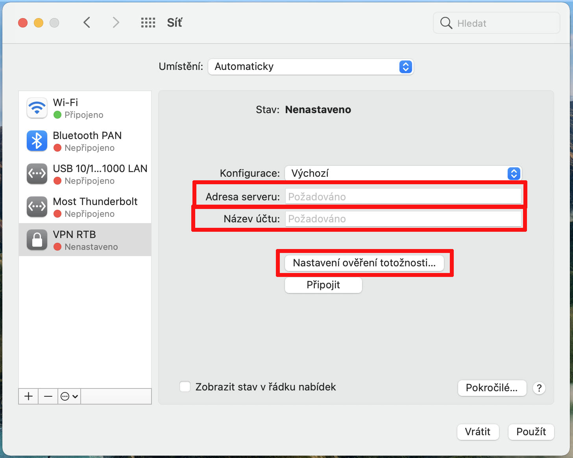Click the Použít apply button
The height and width of the screenshot is (458, 573).
coord(531,432)
